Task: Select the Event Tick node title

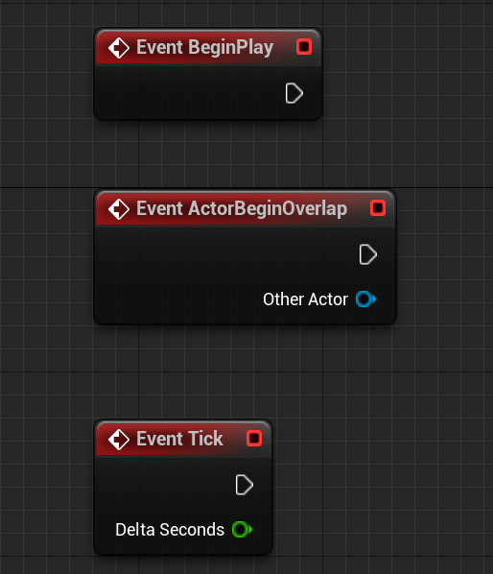Action: click(179, 439)
